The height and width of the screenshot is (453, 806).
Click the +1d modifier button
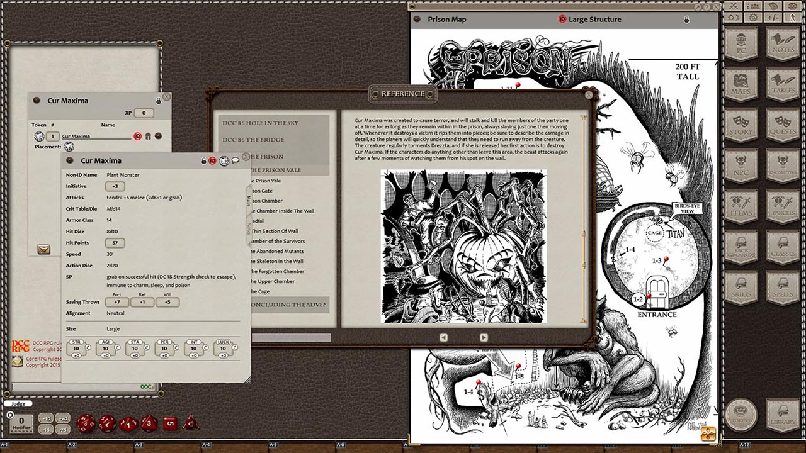click(46, 419)
